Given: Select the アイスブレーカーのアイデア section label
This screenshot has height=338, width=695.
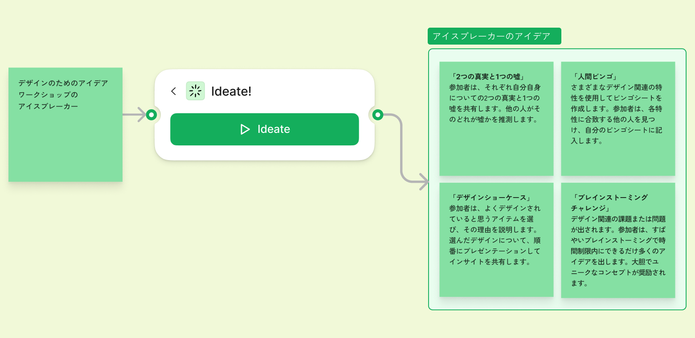Looking at the screenshot, I should point(494,36).
